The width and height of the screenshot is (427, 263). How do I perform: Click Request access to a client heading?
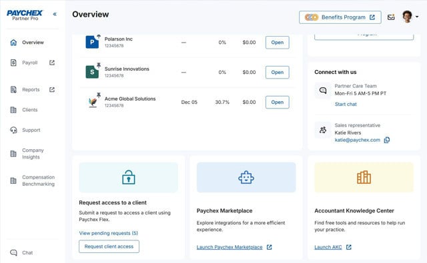click(x=113, y=202)
